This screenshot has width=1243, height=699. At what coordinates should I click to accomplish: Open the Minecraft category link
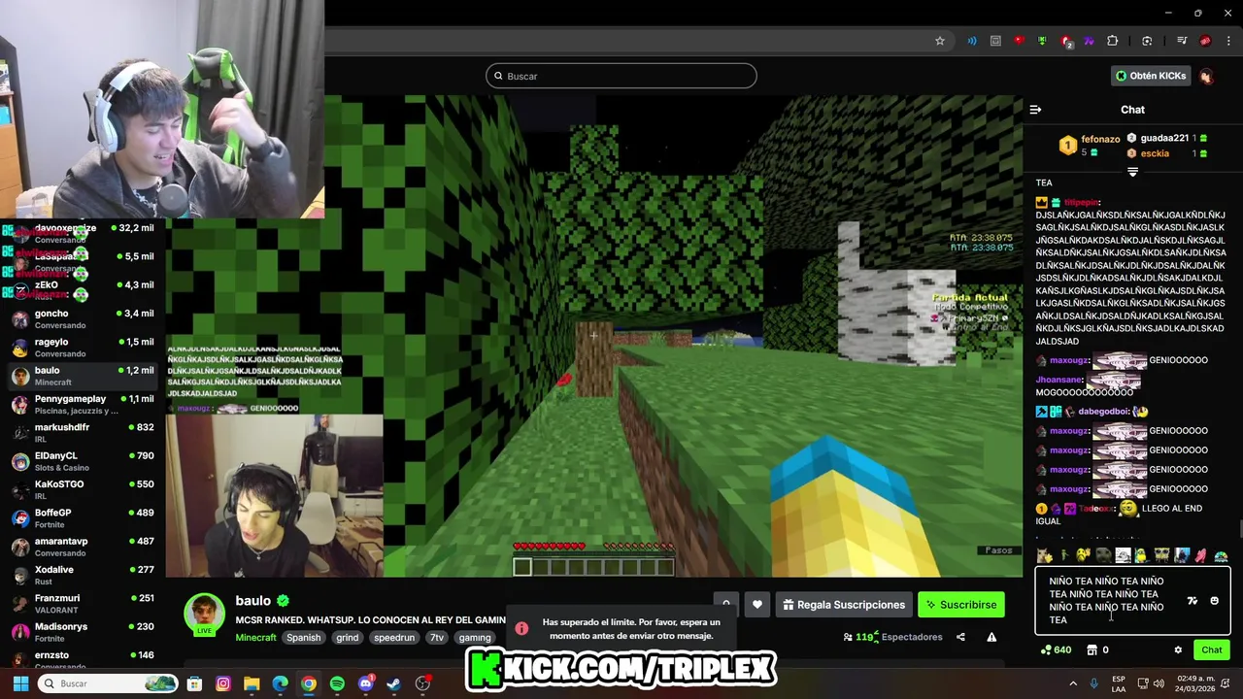(x=255, y=638)
